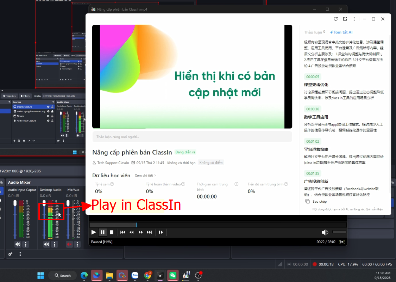Open Zalo from the taskbar
Image resolution: width=396 pixels, height=282 pixels.
pos(135,275)
